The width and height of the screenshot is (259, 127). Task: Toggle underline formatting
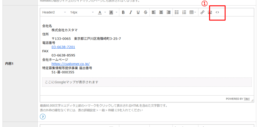(138, 12)
